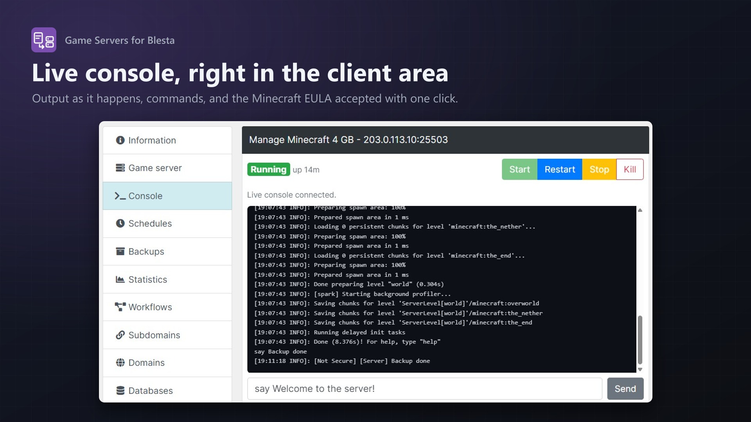Go to Schedules section

(x=167, y=224)
